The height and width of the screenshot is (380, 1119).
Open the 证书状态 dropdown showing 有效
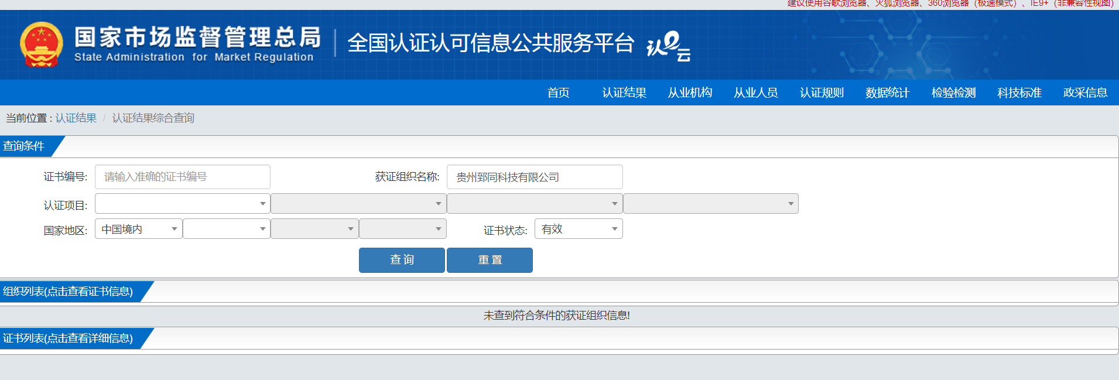(x=579, y=229)
